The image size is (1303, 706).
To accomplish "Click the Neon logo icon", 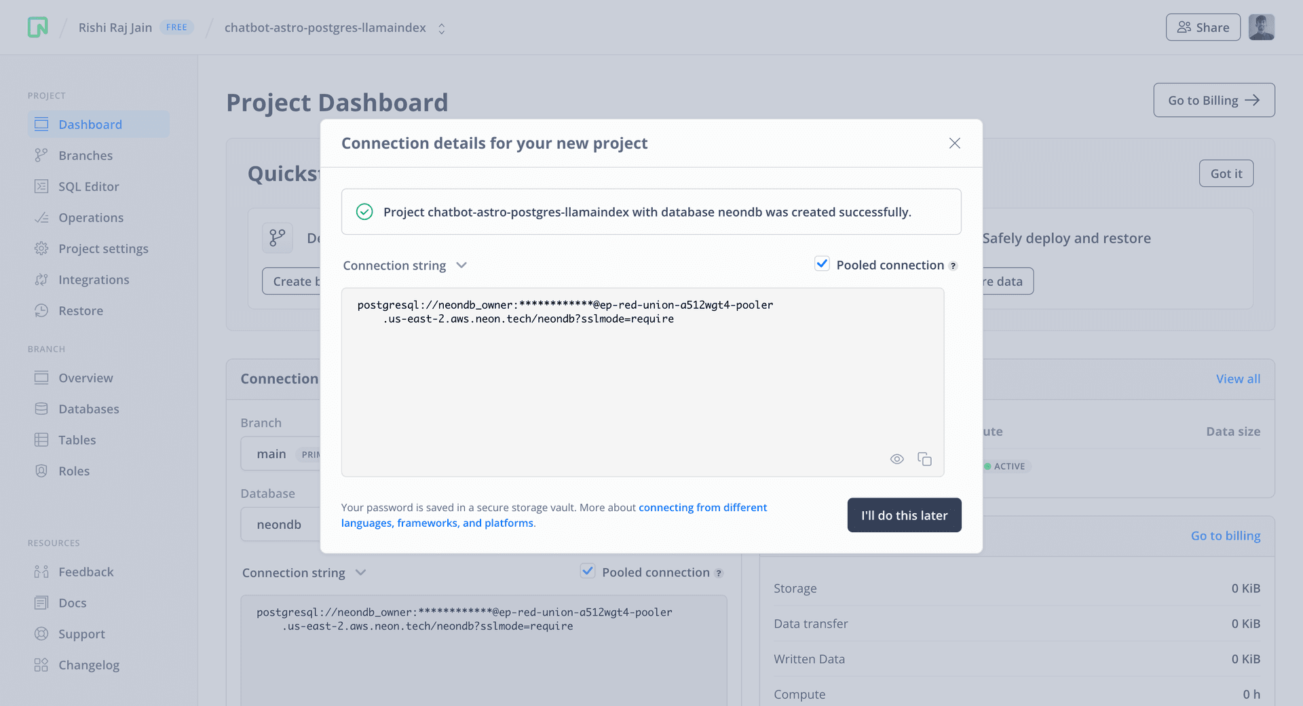I will (x=38, y=27).
